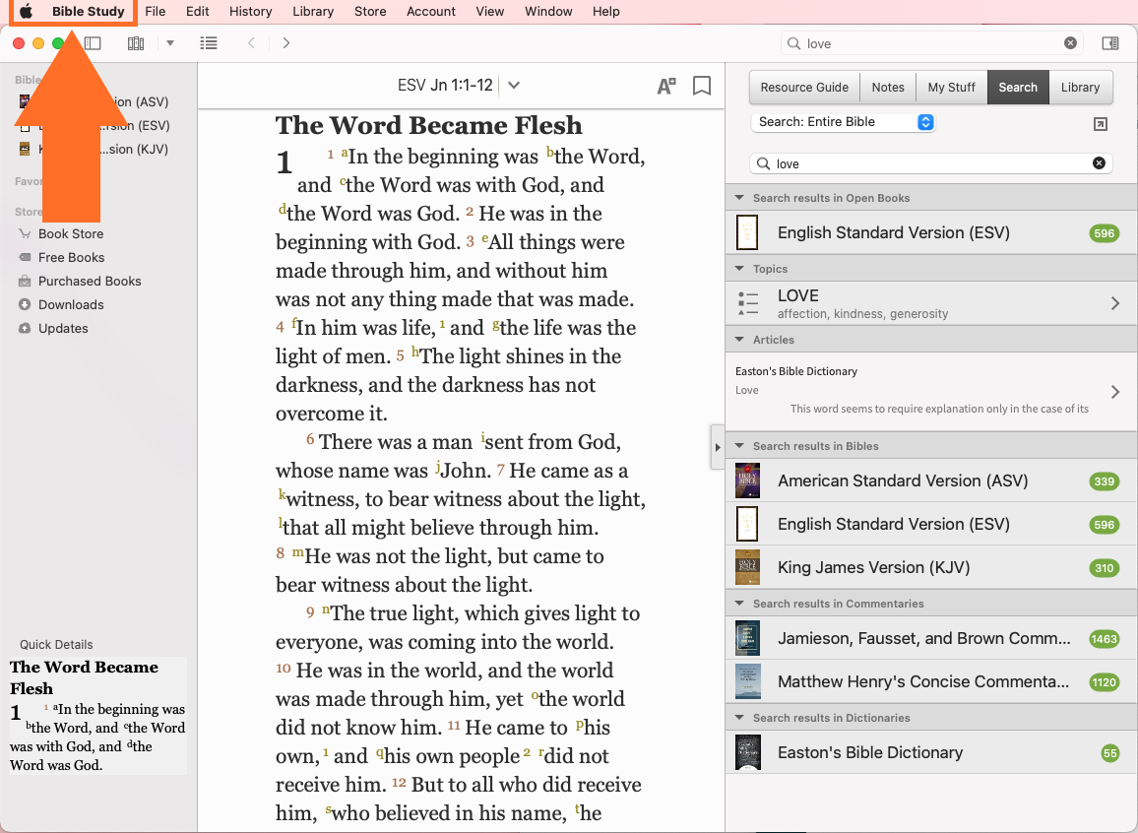Click the Book Store cart icon

pos(25,233)
